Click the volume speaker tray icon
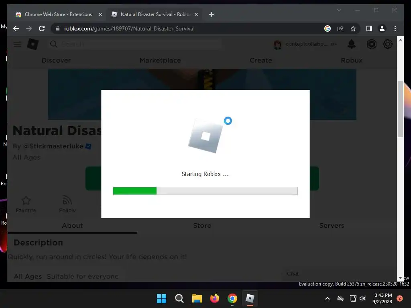This screenshot has height=308, width=411. 362,298
